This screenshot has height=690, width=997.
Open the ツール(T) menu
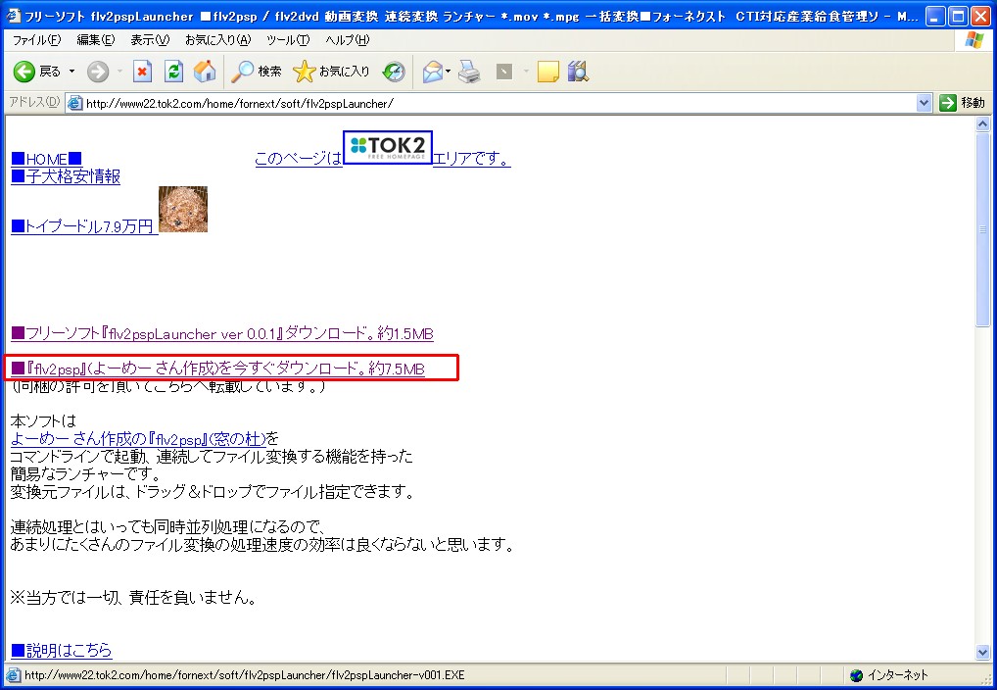[288, 40]
